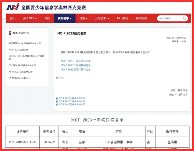Click the file icon for 一等奖名单公示 attachment

click(57, 98)
